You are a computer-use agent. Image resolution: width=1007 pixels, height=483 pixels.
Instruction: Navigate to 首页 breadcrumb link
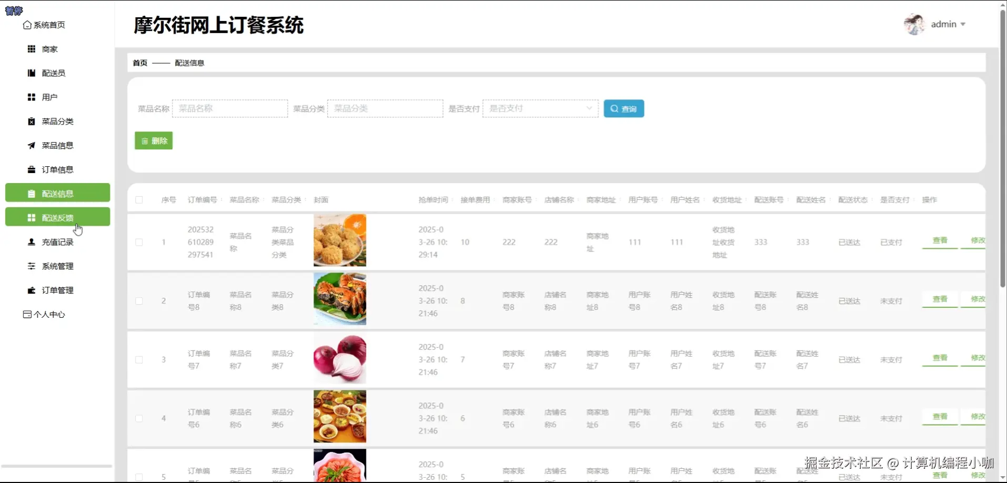(x=139, y=63)
